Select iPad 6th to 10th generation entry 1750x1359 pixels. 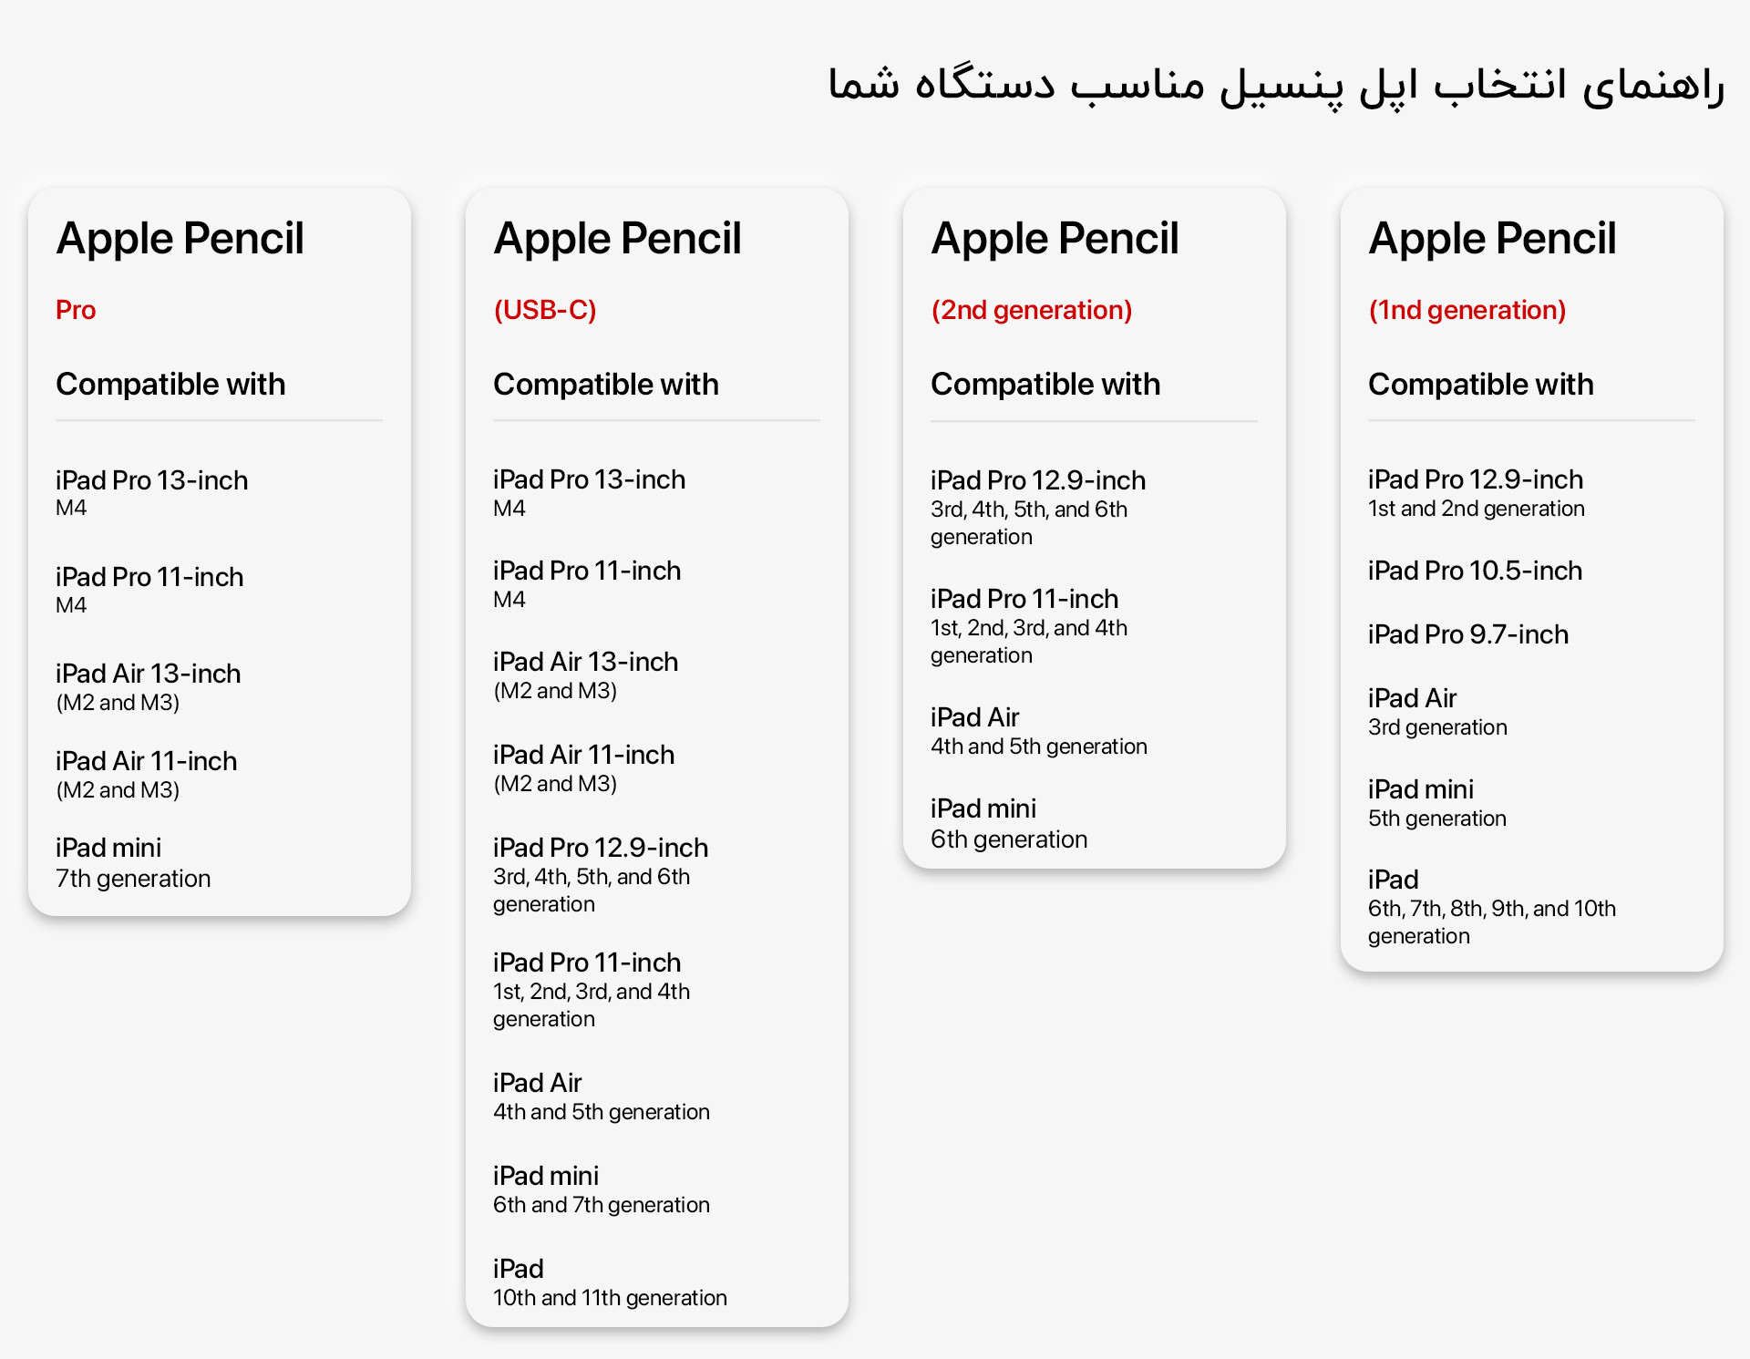[1491, 907]
